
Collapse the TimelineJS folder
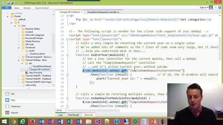(18, 48)
